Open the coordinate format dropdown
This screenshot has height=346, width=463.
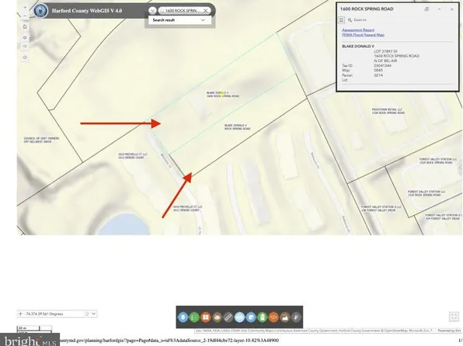pyautogui.click(x=93, y=313)
